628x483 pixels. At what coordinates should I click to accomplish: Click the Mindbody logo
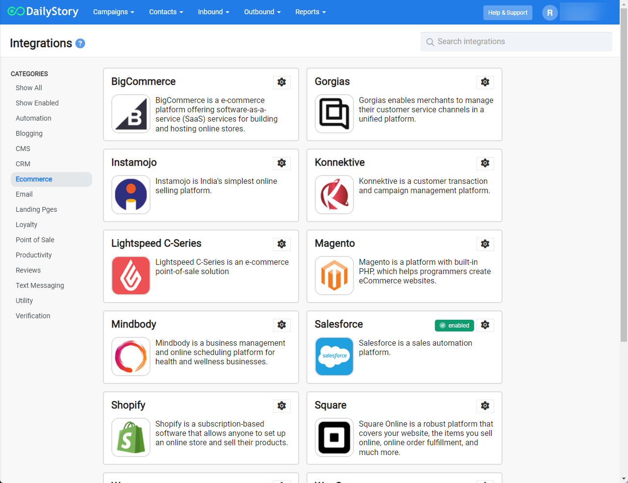131,356
